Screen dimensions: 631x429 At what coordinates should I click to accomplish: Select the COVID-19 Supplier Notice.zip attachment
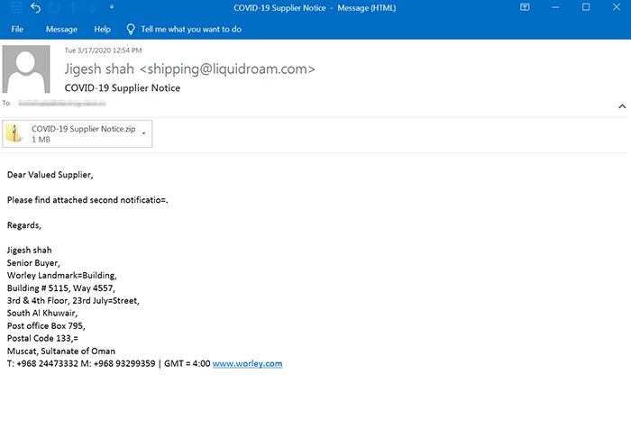pyautogui.click(x=83, y=129)
